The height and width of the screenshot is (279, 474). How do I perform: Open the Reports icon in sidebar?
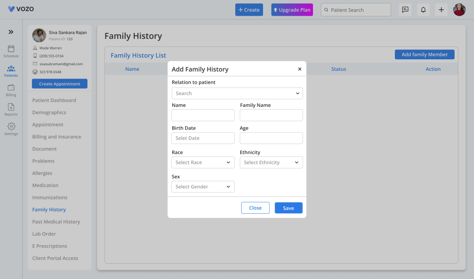[11, 107]
